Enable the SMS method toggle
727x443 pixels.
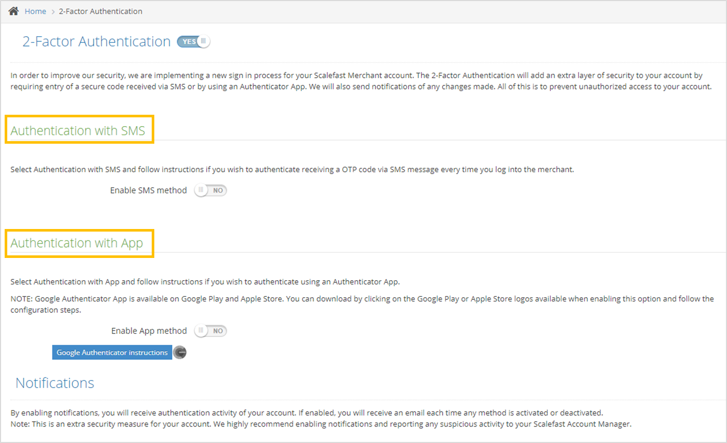click(x=210, y=190)
